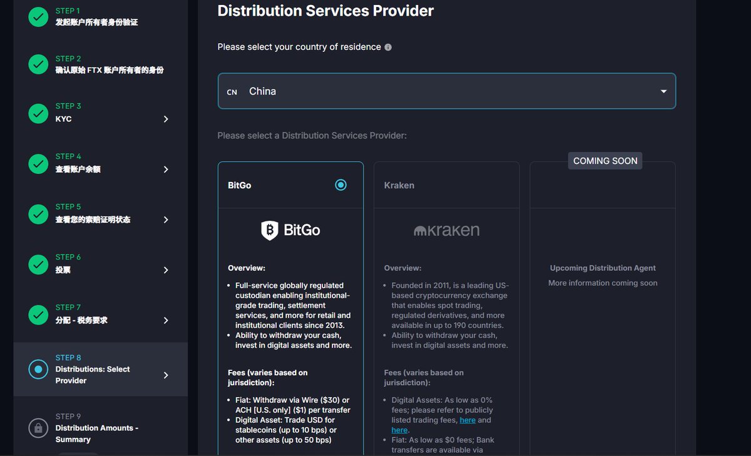
Task: Click the Kraken logo
Action: (x=446, y=230)
